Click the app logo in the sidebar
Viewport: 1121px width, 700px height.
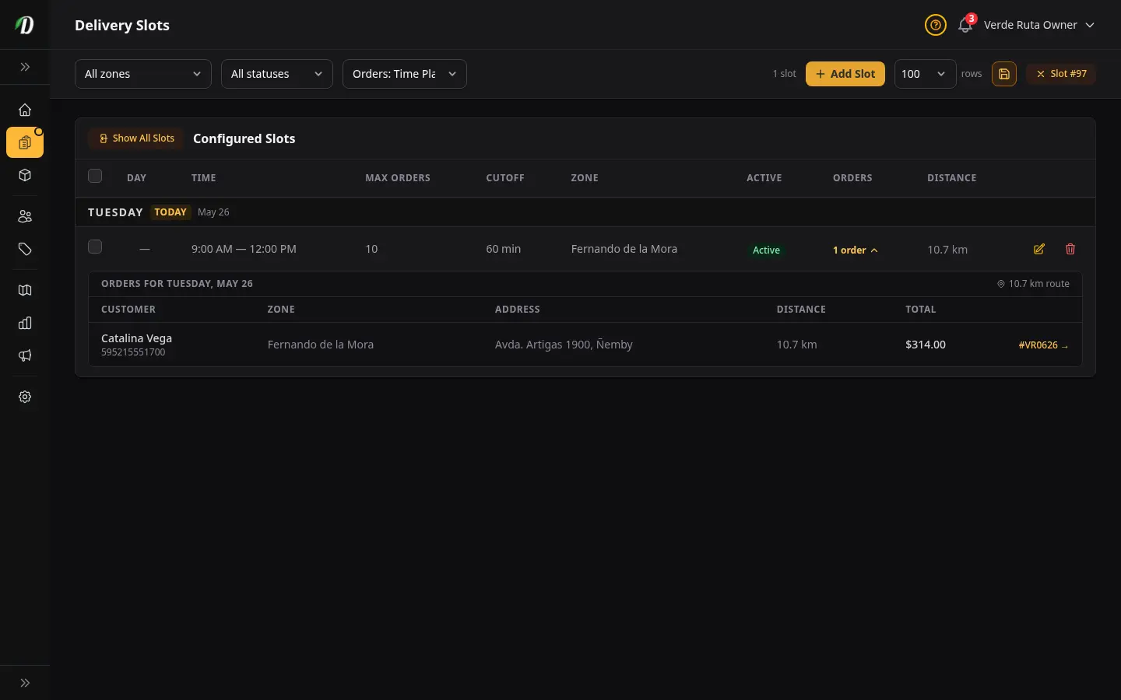click(25, 25)
